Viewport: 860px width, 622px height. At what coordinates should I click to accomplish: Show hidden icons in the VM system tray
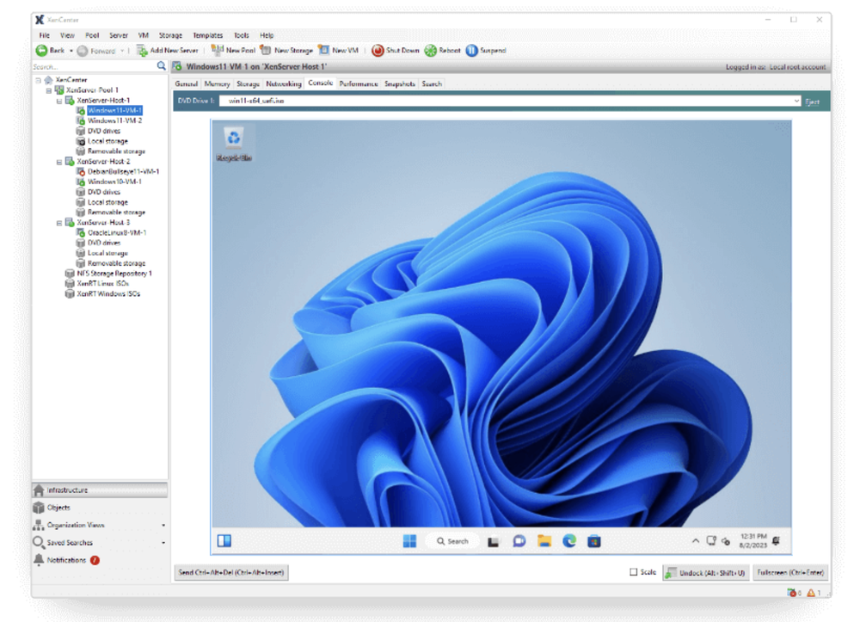pyautogui.click(x=696, y=541)
